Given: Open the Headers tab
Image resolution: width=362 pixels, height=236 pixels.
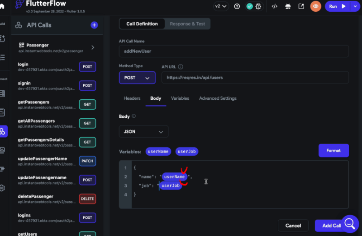Looking at the screenshot, I should tap(132, 98).
